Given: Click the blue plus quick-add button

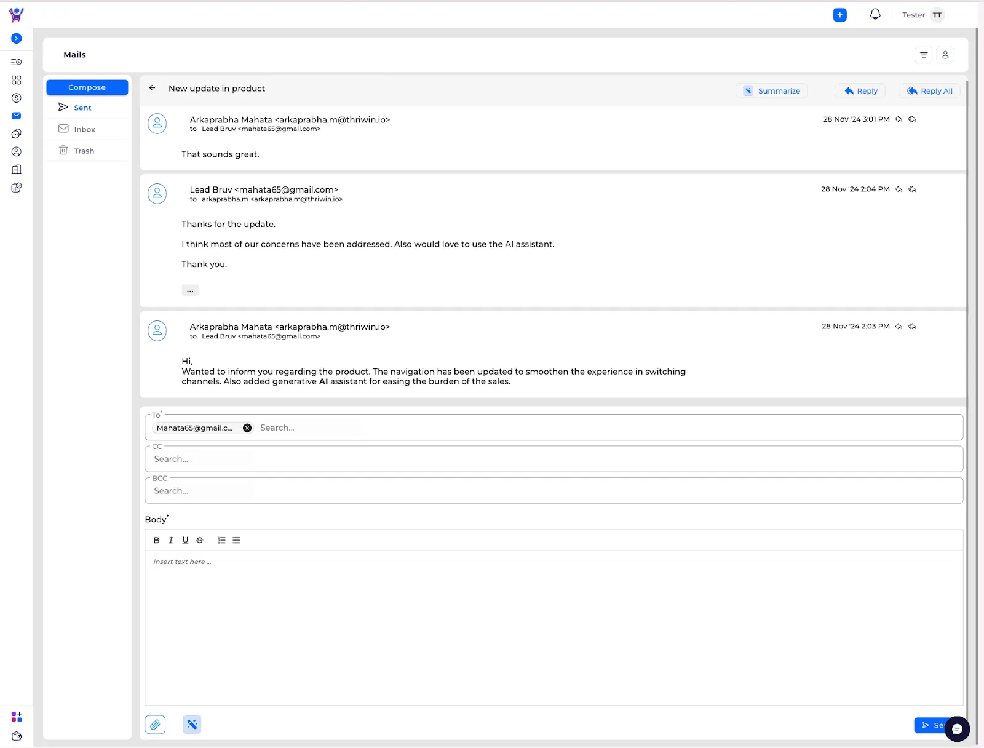Looking at the screenshot, I should tap(839, 15).
